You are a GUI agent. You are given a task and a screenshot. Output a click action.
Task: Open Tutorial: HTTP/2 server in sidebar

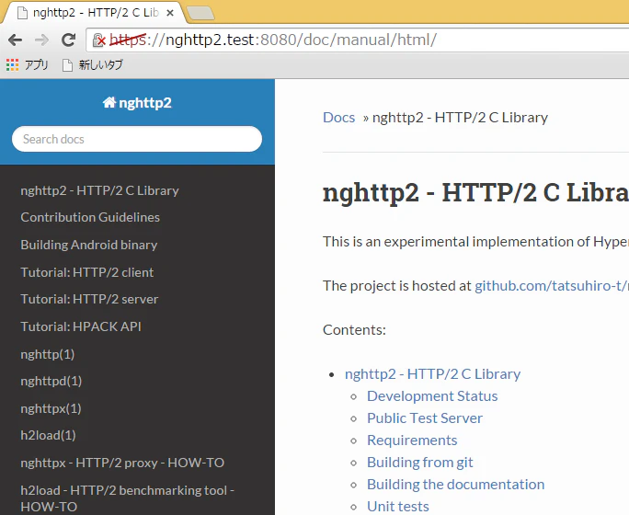tap(89, 299)
